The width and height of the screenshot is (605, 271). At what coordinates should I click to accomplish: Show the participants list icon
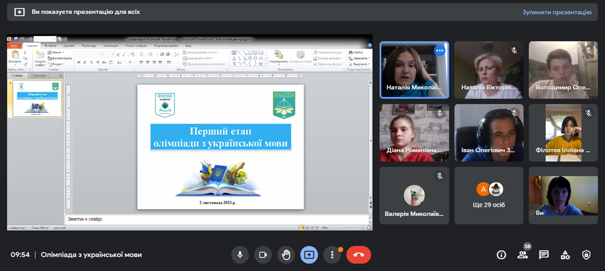(x=522, y=255)
